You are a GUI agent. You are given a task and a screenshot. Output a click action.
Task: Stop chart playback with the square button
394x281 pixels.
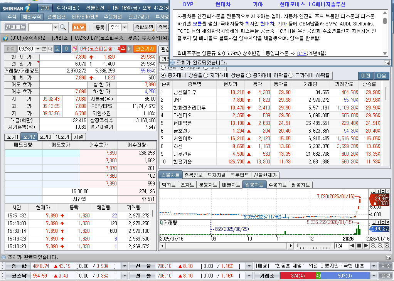359,246
